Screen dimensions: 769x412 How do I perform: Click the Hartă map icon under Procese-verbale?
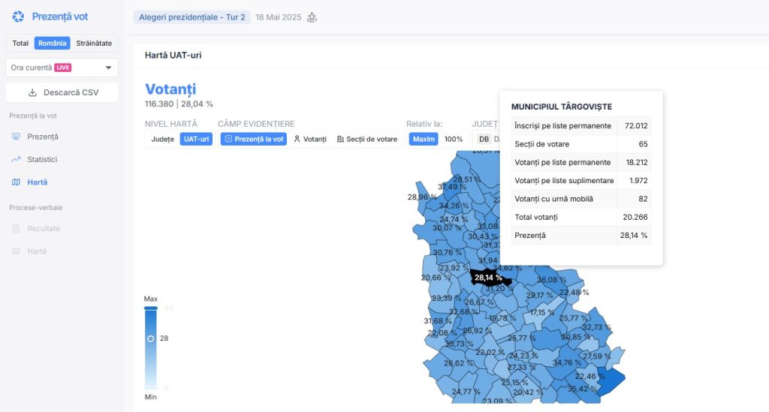pos(17,251)
